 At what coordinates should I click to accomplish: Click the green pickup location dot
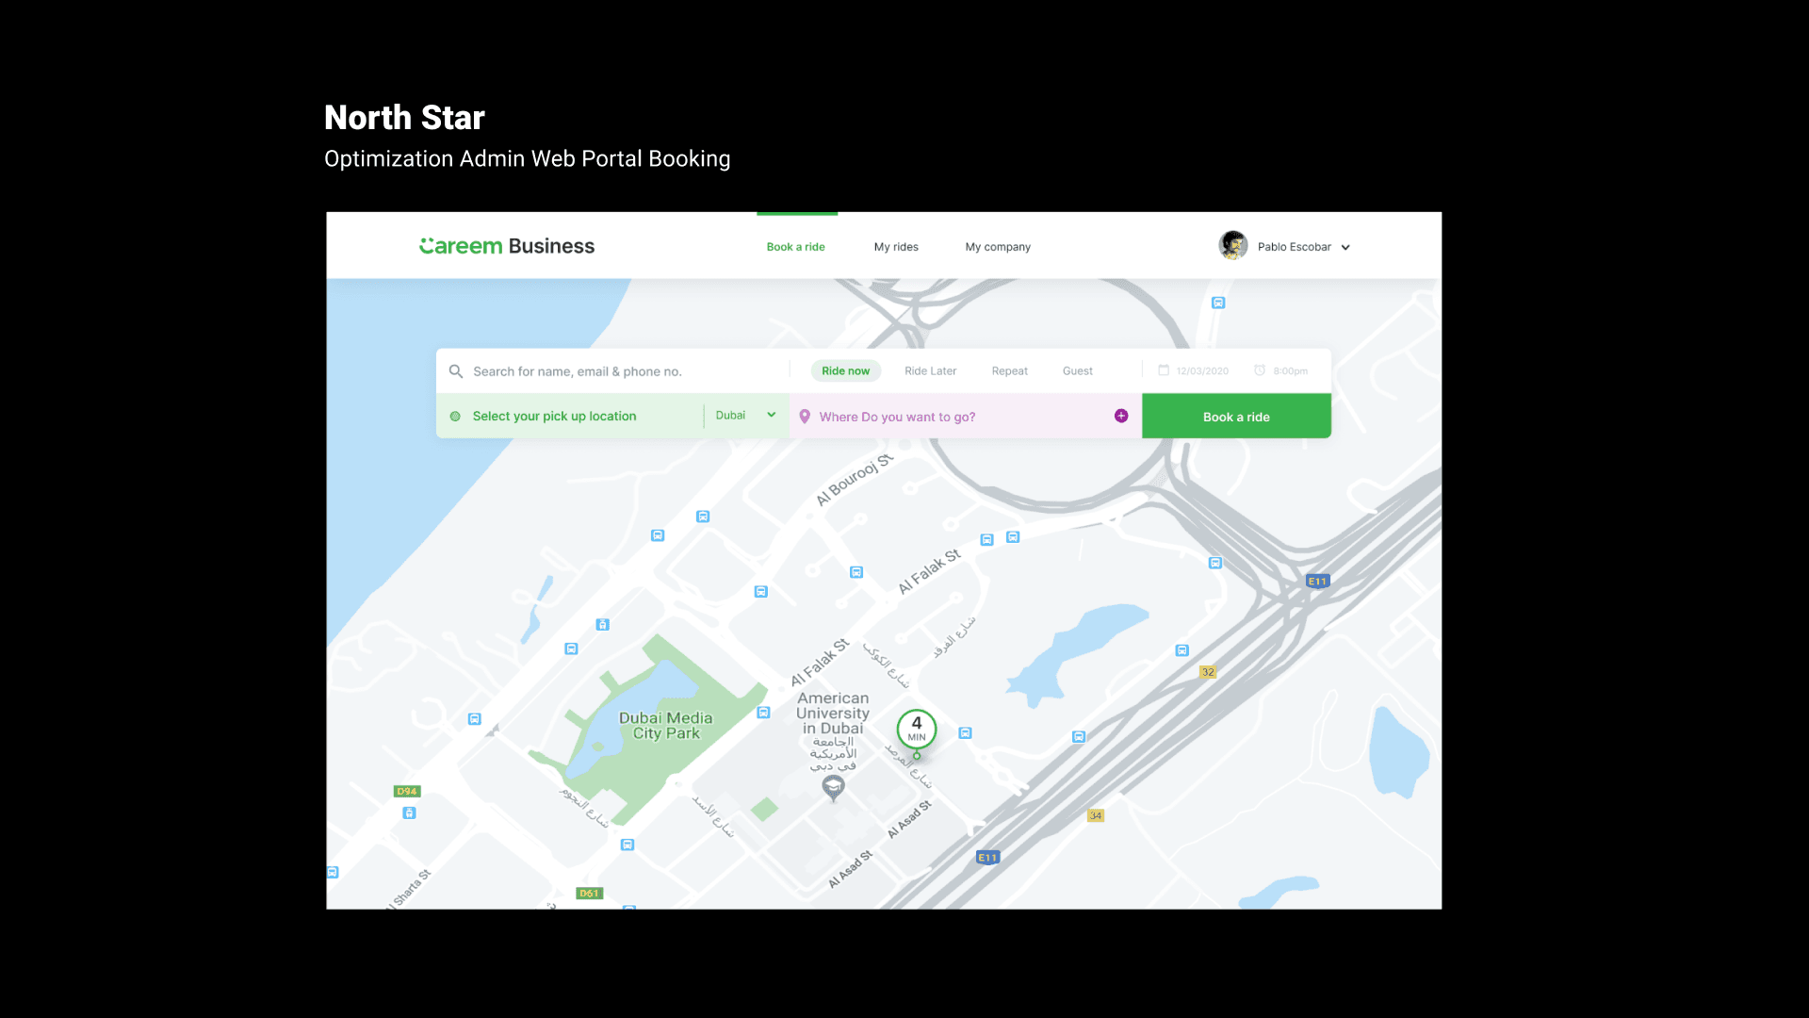[455, 416]
